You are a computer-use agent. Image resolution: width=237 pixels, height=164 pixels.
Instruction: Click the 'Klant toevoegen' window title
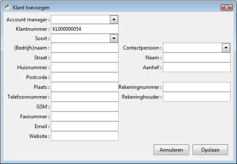pos(31,8)
